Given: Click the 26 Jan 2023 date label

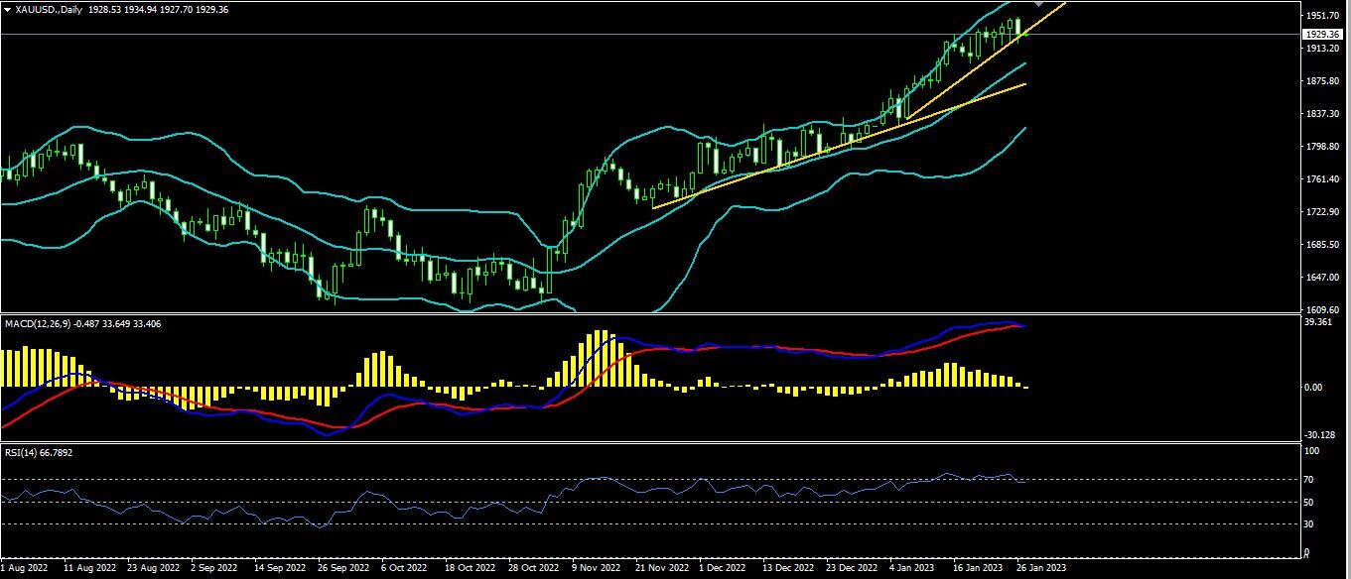Looking at the screenshot, I should click(1040, 569).
